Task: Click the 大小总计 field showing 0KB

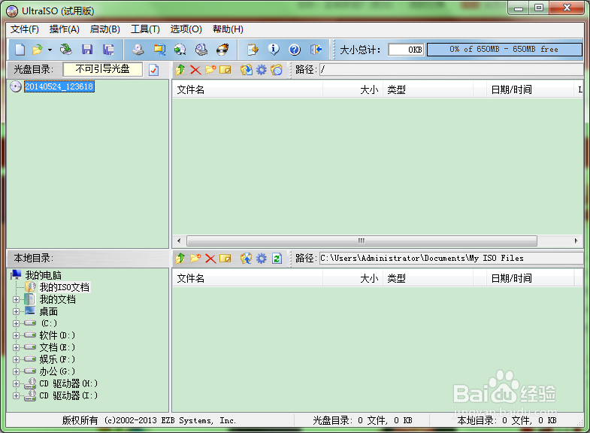Action: (406, 50)
